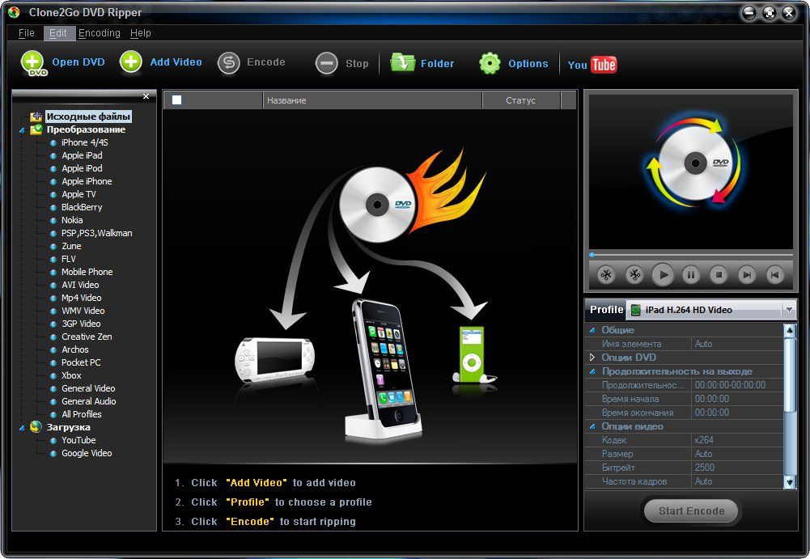Play the preview video
The width and height of the screenshot is (810, 559).
click(663, 275)
